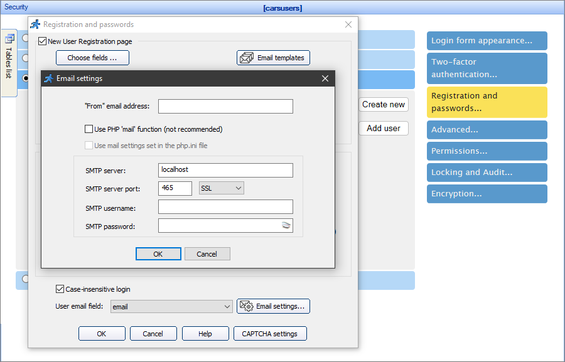Open the SSL encryption dropdown

tap(239, 188)
